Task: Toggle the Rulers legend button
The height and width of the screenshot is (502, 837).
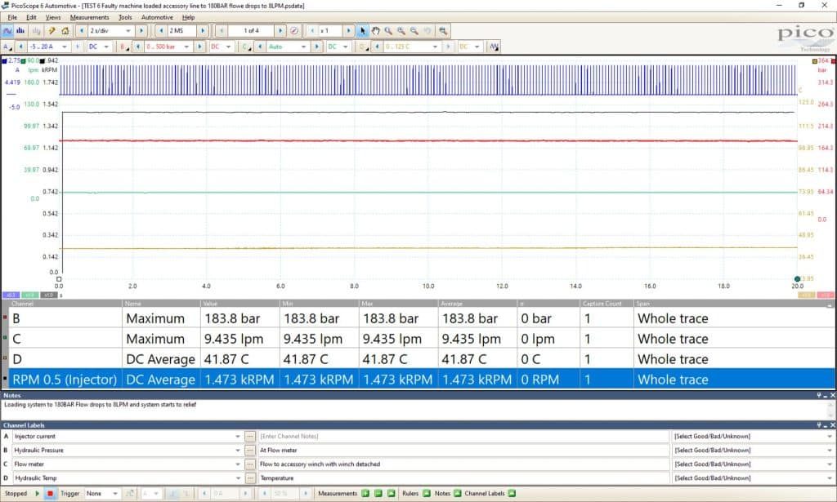Action: tap(427, 494)
